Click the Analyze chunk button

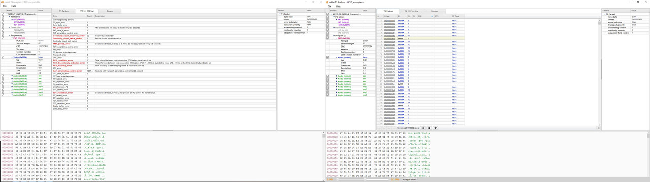click(410, 179)
